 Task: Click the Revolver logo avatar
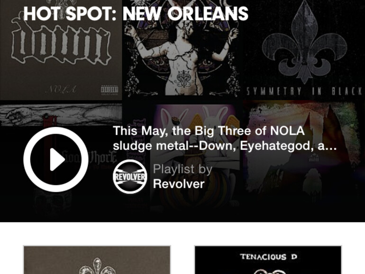130,176
